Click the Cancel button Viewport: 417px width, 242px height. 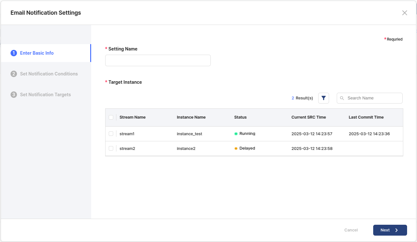[351, 230]
